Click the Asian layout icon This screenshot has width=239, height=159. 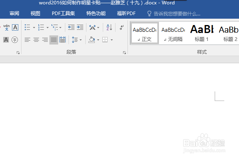click(x=92, y=27)
